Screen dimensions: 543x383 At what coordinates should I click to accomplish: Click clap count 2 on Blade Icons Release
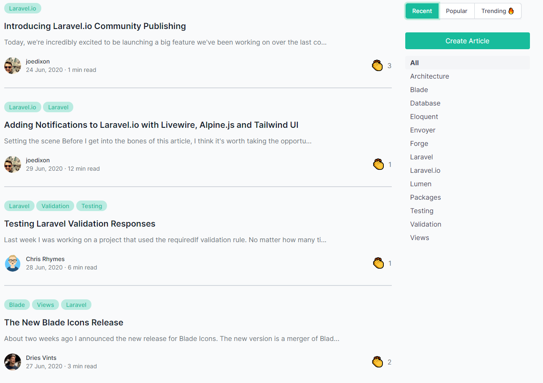(x=389, y=362)
